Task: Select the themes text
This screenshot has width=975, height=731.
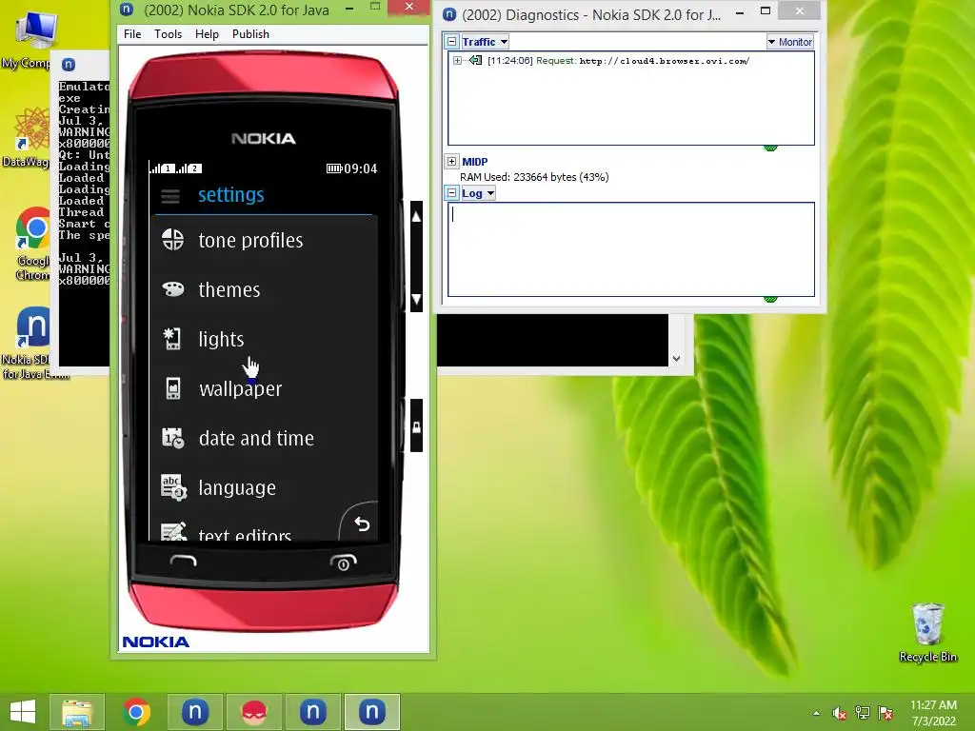Action: (229, 289)
